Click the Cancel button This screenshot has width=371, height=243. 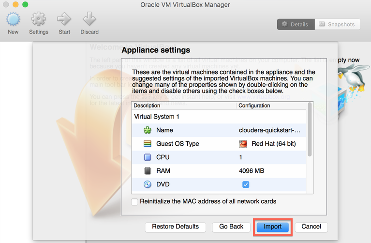click(x=312, y=227)
